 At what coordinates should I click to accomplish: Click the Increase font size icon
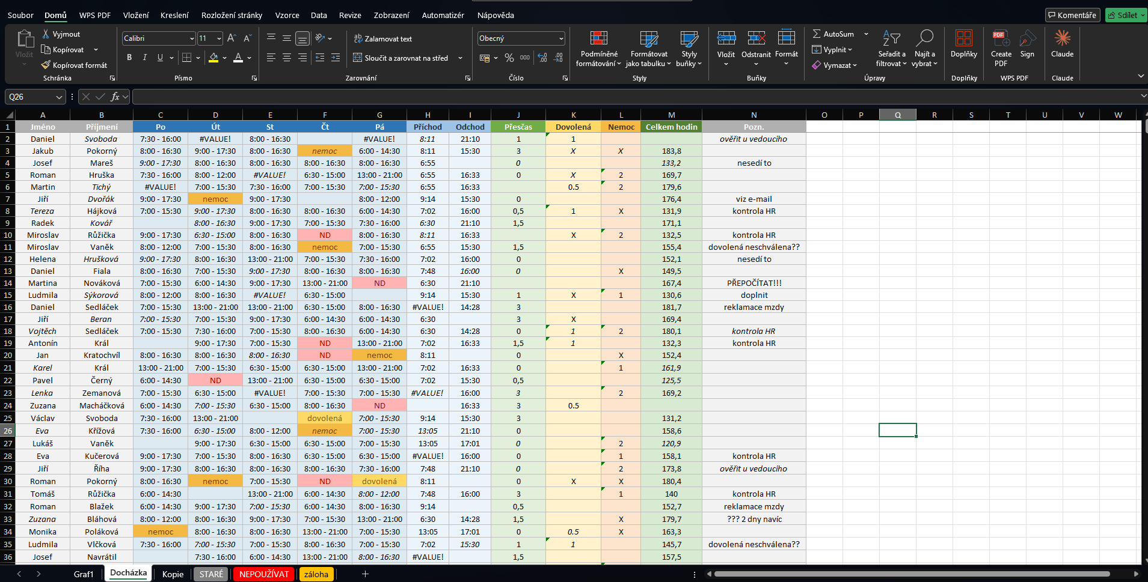232,38
